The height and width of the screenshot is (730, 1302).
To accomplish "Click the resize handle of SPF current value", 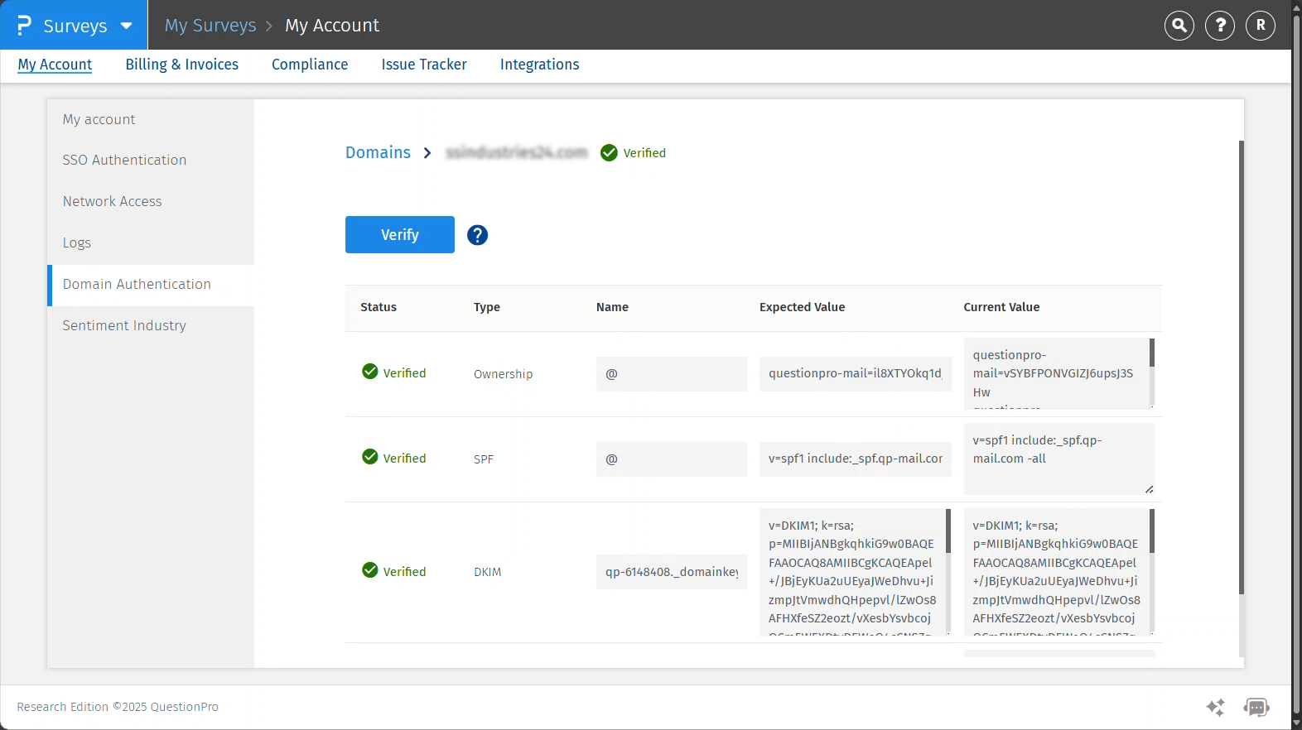I will [1149, 489].
